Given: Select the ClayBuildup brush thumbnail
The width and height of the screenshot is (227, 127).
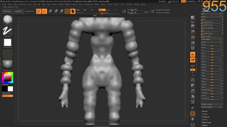Looking at the screenshot, I should 8,20.
